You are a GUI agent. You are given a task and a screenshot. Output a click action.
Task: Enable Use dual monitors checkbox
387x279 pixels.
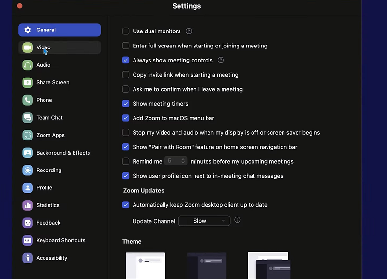(126, 31)
